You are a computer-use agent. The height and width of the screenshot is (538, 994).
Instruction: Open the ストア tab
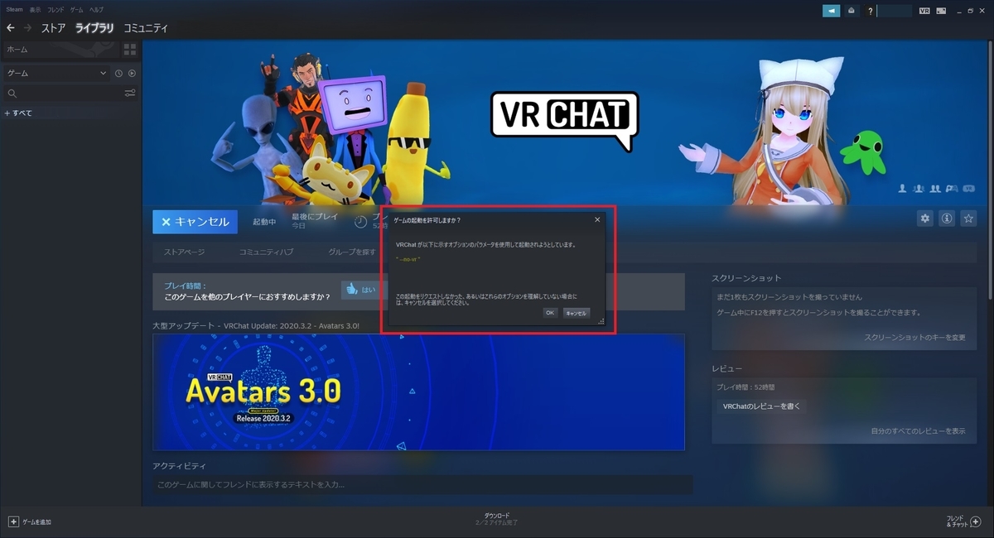[54, 27]
